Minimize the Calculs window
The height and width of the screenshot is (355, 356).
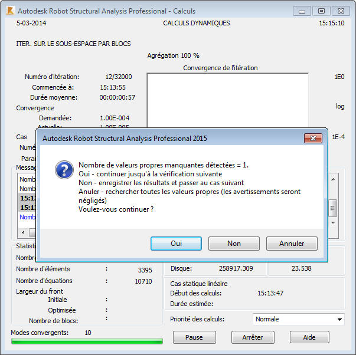click(302, 11)
